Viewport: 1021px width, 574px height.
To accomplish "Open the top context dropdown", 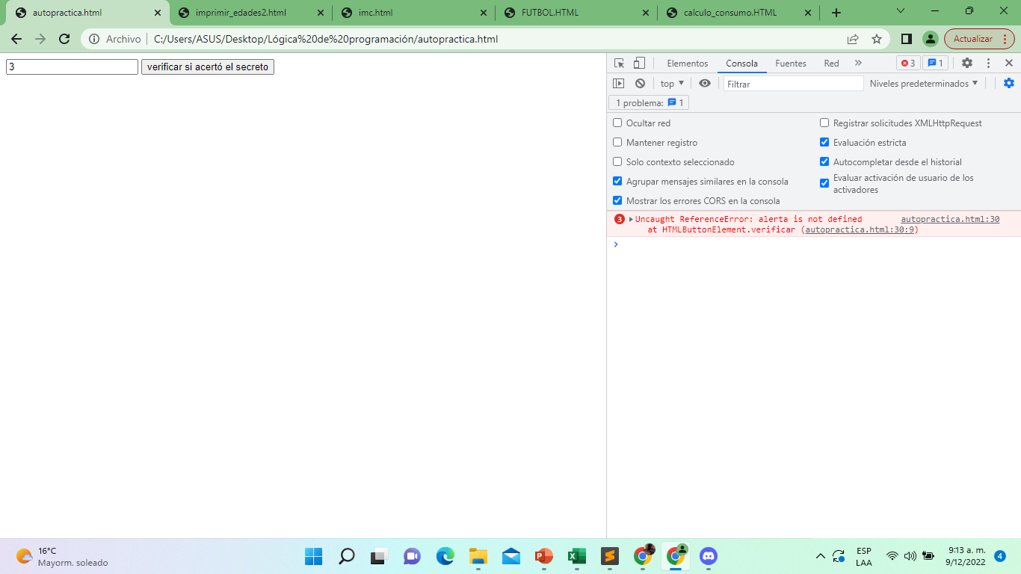I will (672, 84).
